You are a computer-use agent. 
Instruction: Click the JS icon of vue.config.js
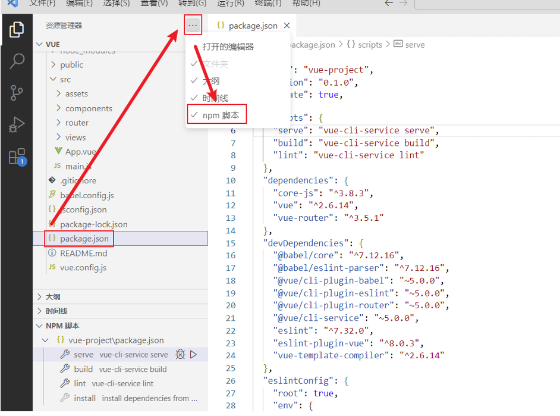[x=52, y=267]
